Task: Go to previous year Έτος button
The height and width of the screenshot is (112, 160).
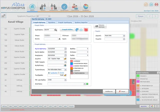Action: click(x=4, y=106)
